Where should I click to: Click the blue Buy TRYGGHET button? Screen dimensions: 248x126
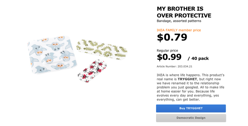click(191, 109)
